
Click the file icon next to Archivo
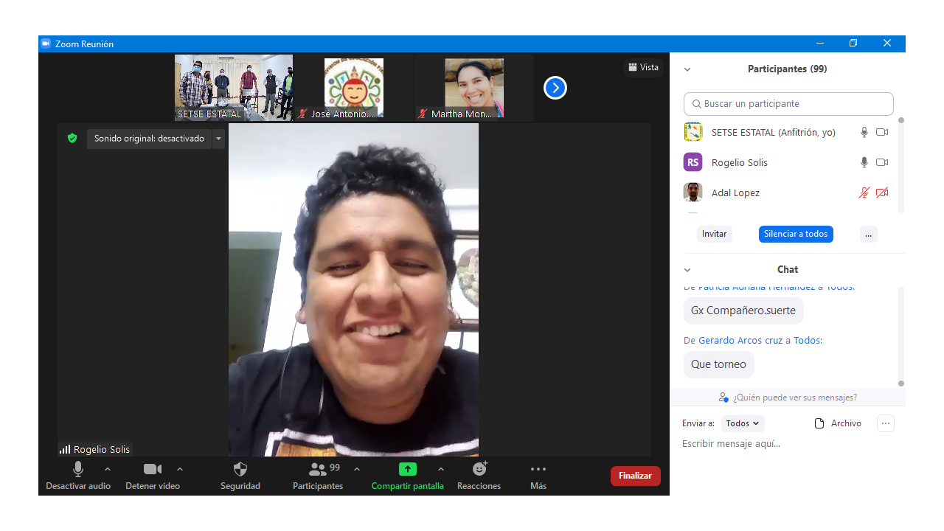(x=819, y=423)
